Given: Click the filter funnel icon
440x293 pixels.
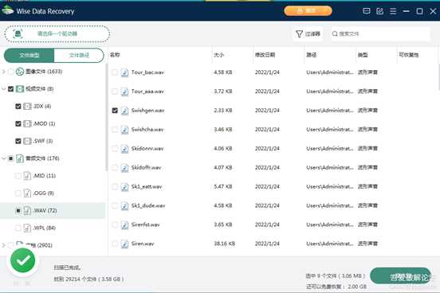Looking at the screenshot, I should pos(299,34).
